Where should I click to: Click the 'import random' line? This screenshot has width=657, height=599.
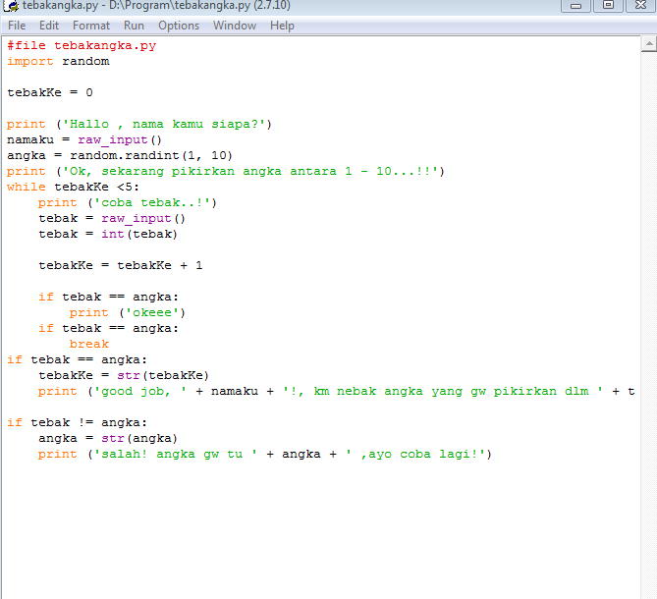[x=58, y=62]
